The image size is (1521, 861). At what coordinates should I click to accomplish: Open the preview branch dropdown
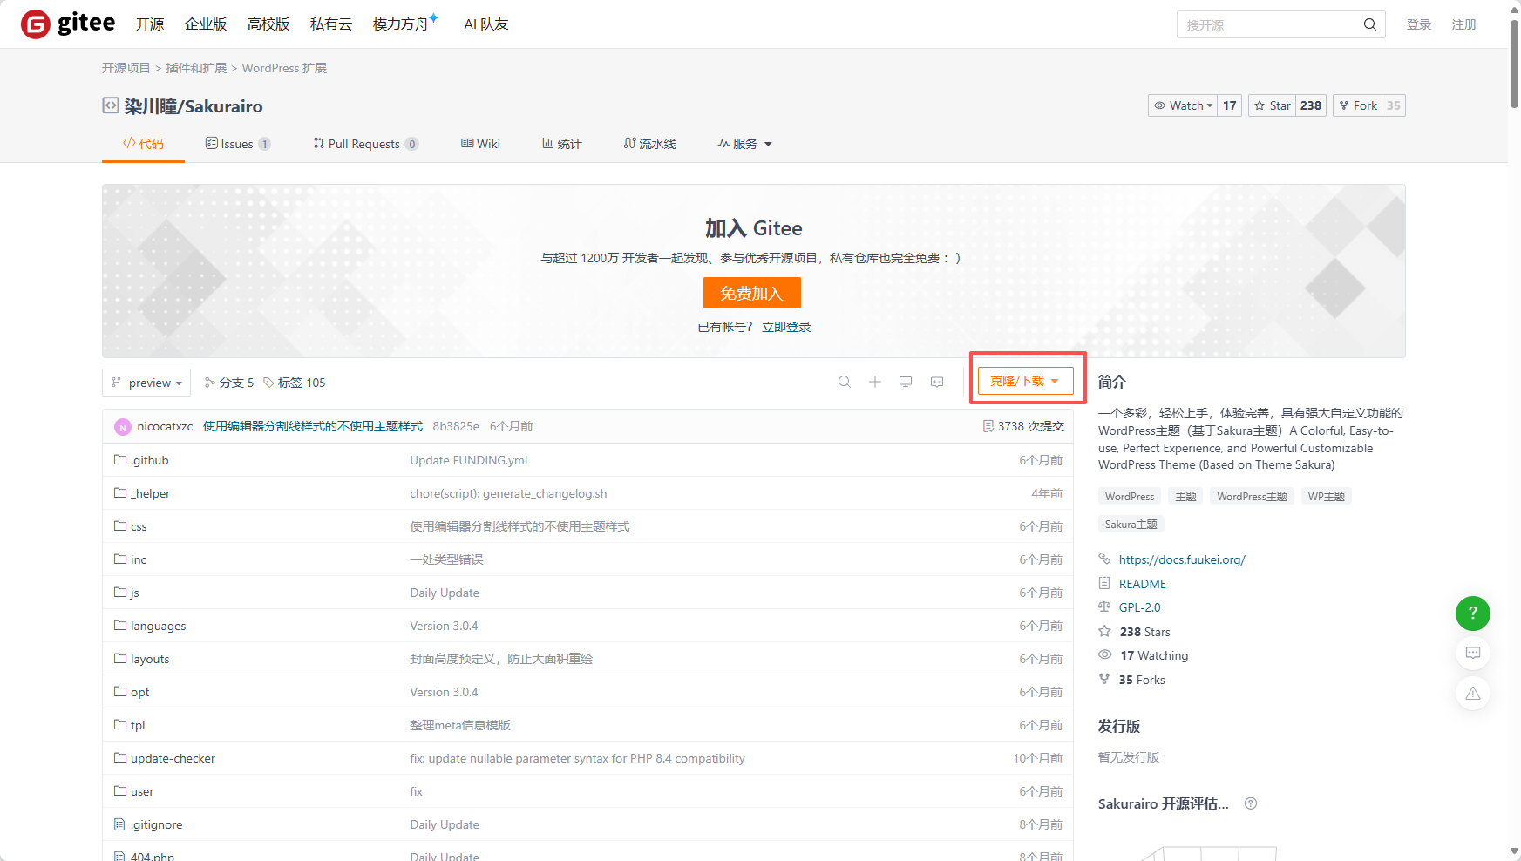pyautogui.click(x=146, y=383)
